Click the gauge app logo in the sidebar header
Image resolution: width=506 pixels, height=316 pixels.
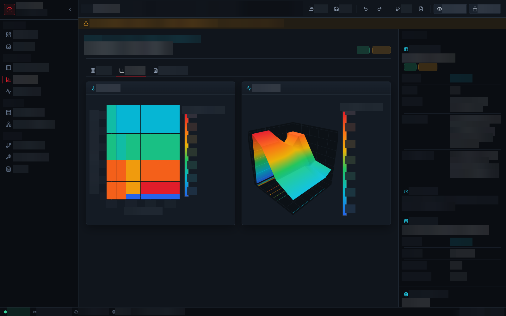[9, 9]
